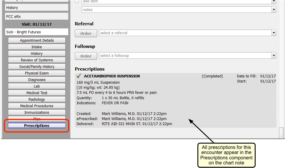Click the Visit: 01/12/17 header

click(x=37, y=24)
